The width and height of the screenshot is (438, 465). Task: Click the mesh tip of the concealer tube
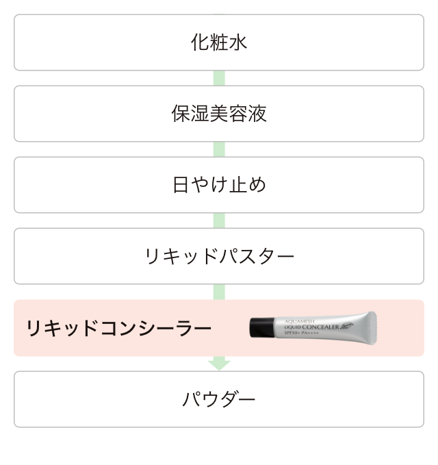[x=372, y=328]
